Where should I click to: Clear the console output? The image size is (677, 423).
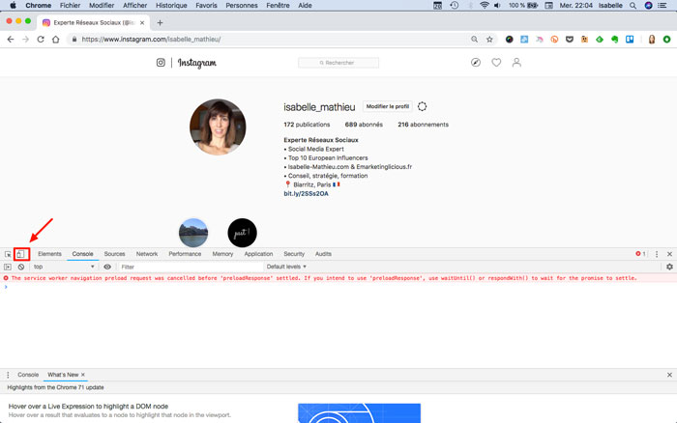pos(21,267)
